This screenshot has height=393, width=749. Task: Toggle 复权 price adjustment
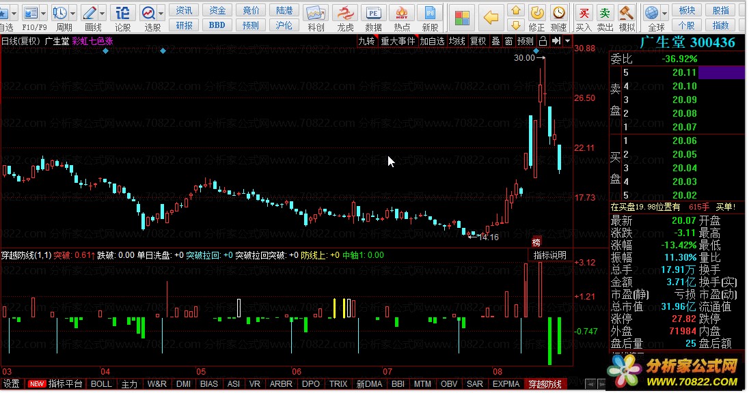tap(478, 42)
